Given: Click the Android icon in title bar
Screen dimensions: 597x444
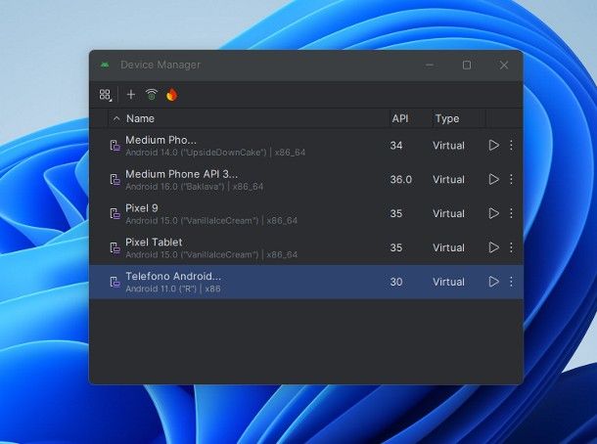Looking at the screenshot, I should tap(105, 65).
